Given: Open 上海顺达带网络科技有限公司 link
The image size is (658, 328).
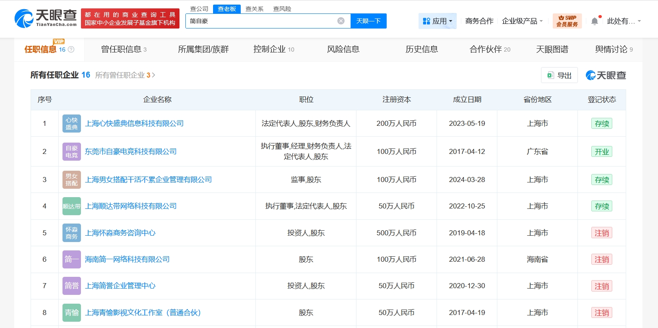Looking at the screenshot, I should coord(131,206).
